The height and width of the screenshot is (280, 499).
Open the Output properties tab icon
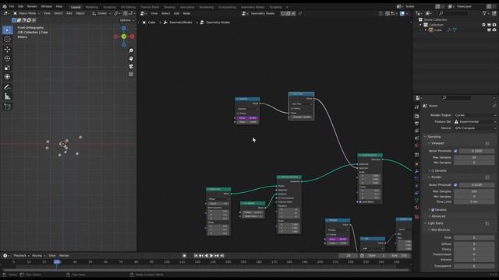click(416, 124)
